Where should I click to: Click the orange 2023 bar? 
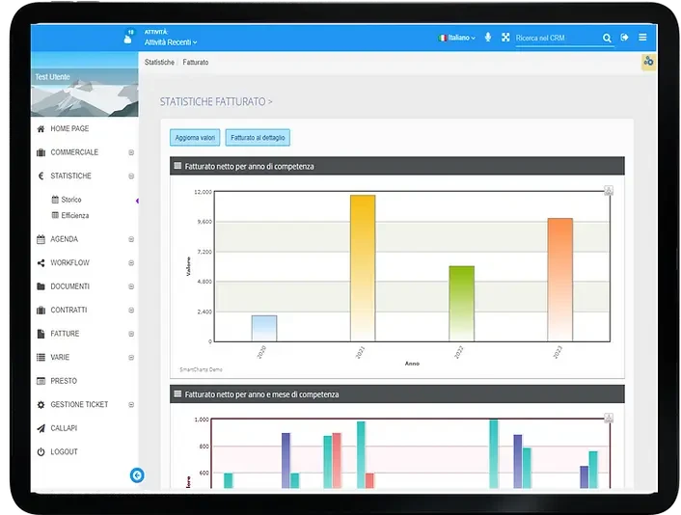(x=559, y=280)
